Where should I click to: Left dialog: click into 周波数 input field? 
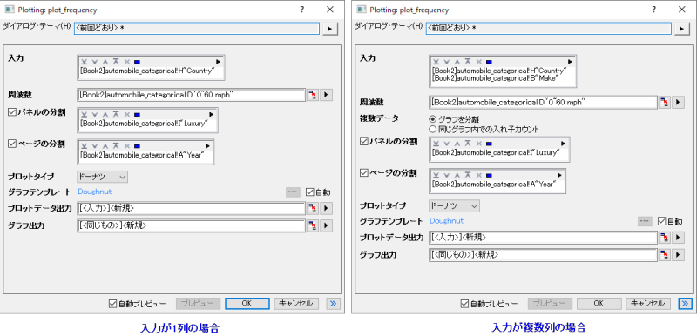[x=191, y=95]
